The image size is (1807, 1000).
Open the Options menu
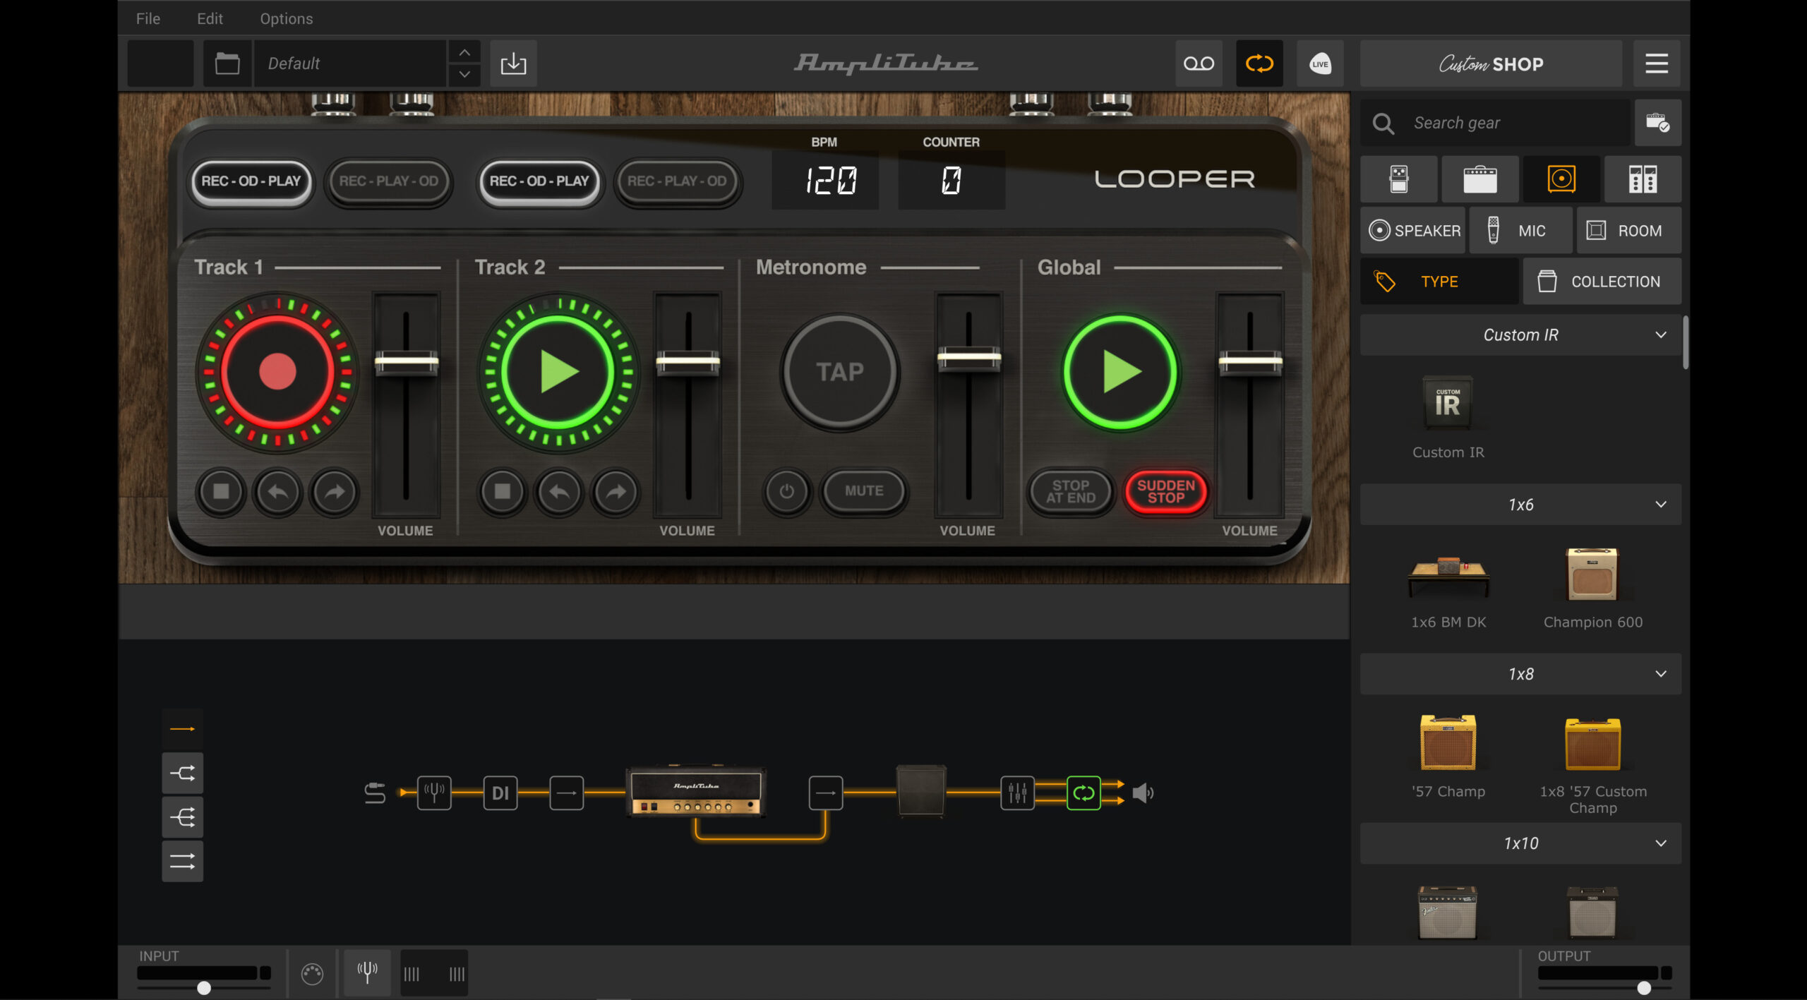coord(286,18)
